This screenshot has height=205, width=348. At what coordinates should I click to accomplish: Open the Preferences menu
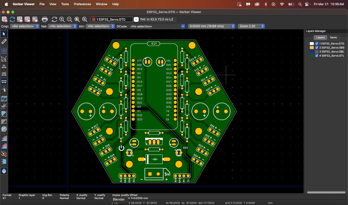click(82, 4)
